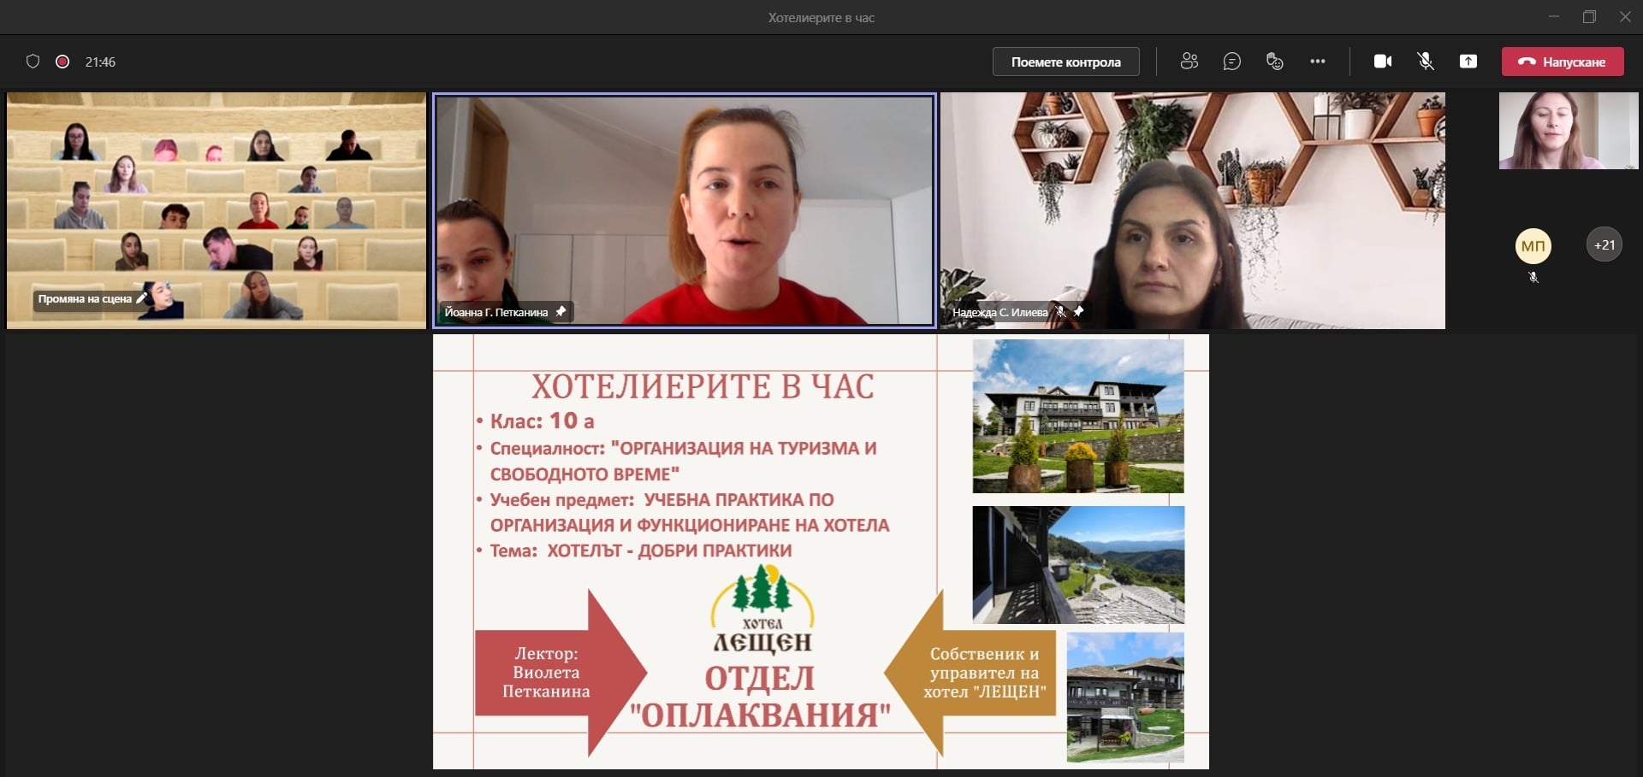This screenshot has height=777, width=1643.
Task: Unpin Йоанна Г. Петканина pin icon
Action: point(561,312)
